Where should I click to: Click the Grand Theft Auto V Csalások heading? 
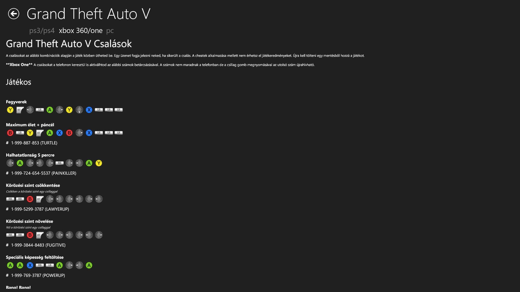(69, 44)
